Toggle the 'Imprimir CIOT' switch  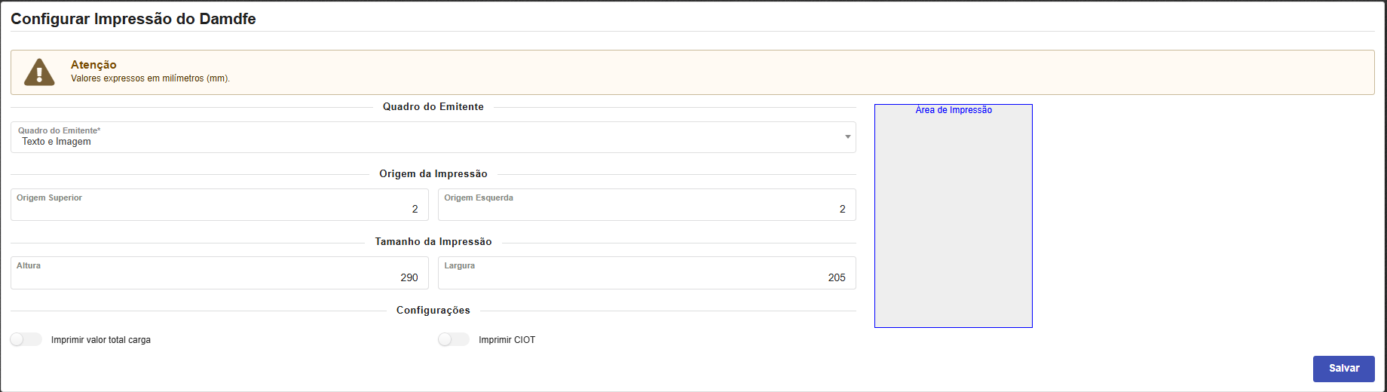tap(454, 340)
